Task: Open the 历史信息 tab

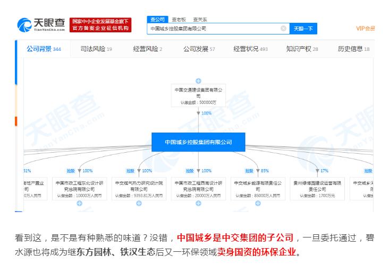Action: 353,49
